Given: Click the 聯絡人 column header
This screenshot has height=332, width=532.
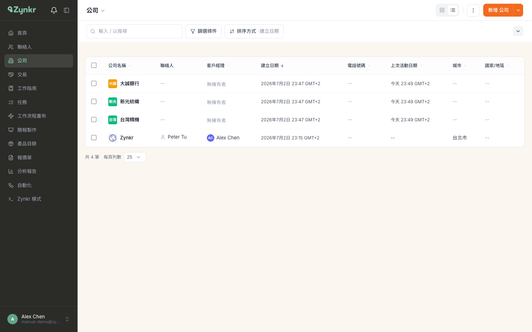Looking at the screenshot, I should coord(167,66).
